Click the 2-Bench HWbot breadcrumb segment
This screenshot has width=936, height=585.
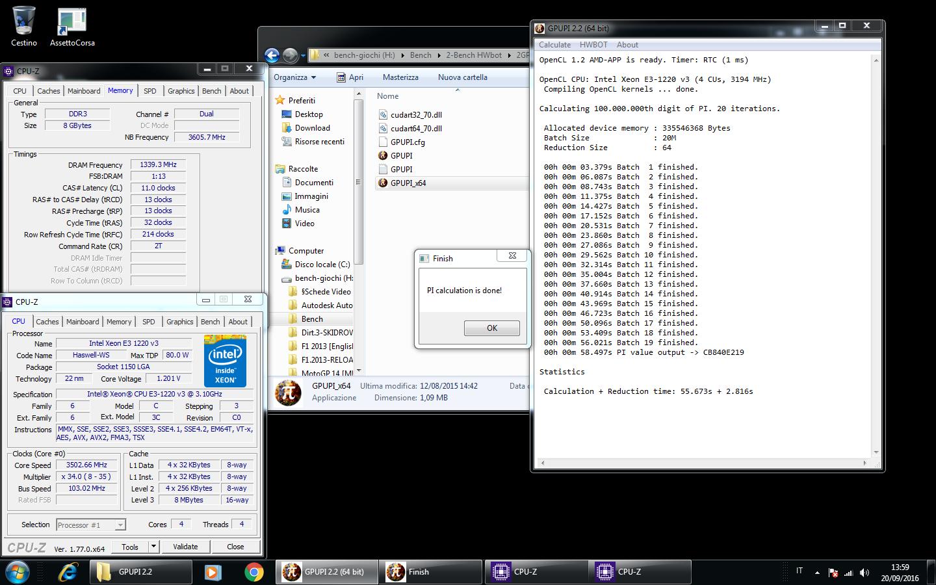[474, 55]
